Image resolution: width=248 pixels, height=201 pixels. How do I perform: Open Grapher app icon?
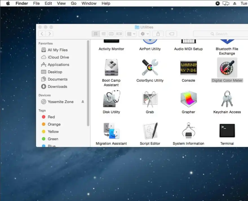coord(189,99)
